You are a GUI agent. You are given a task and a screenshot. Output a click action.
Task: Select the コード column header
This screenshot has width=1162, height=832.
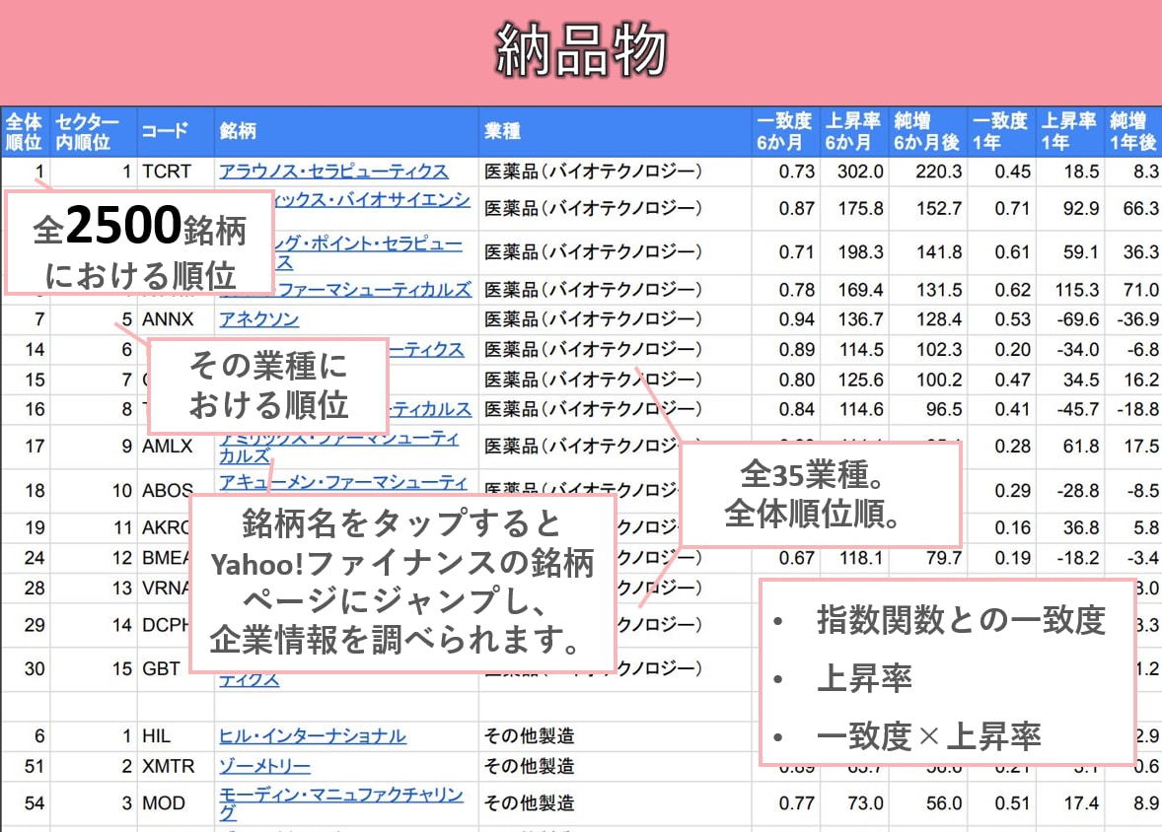coord(176,131)
